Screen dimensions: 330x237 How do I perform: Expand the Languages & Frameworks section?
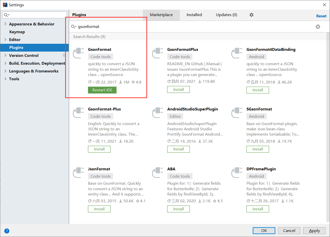[x=5, y=71]
